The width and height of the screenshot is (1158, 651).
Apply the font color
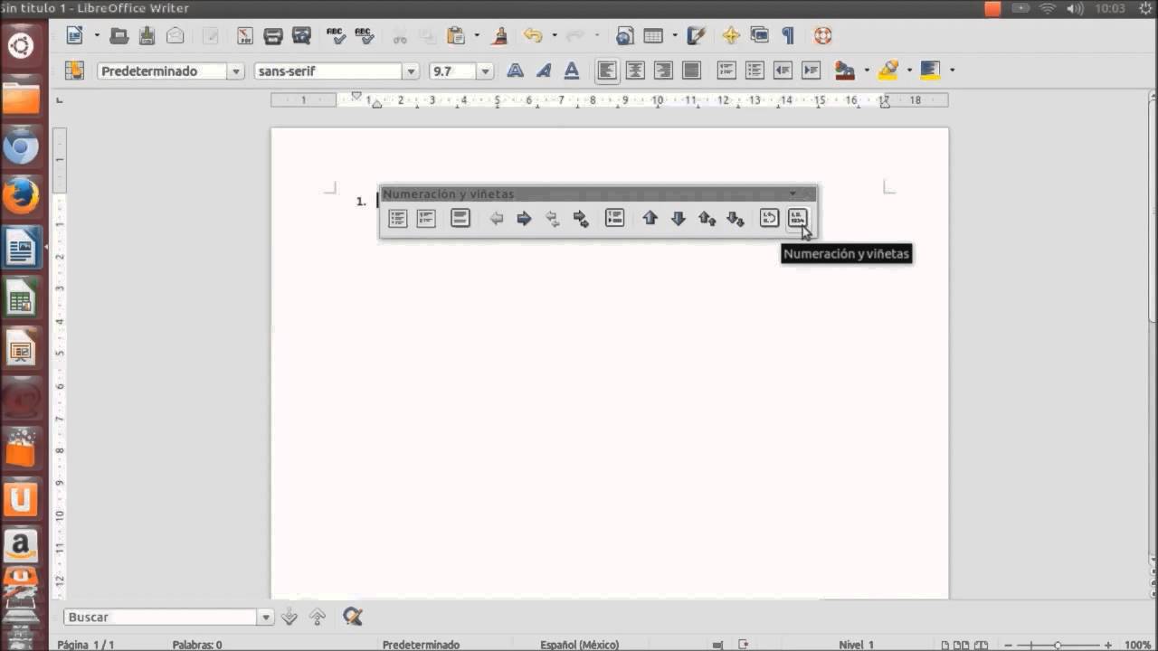(845, 71)
